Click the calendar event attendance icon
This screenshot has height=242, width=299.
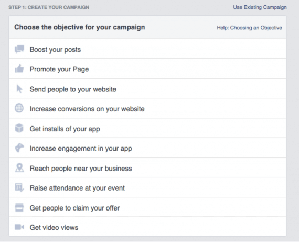pos(19,187)
